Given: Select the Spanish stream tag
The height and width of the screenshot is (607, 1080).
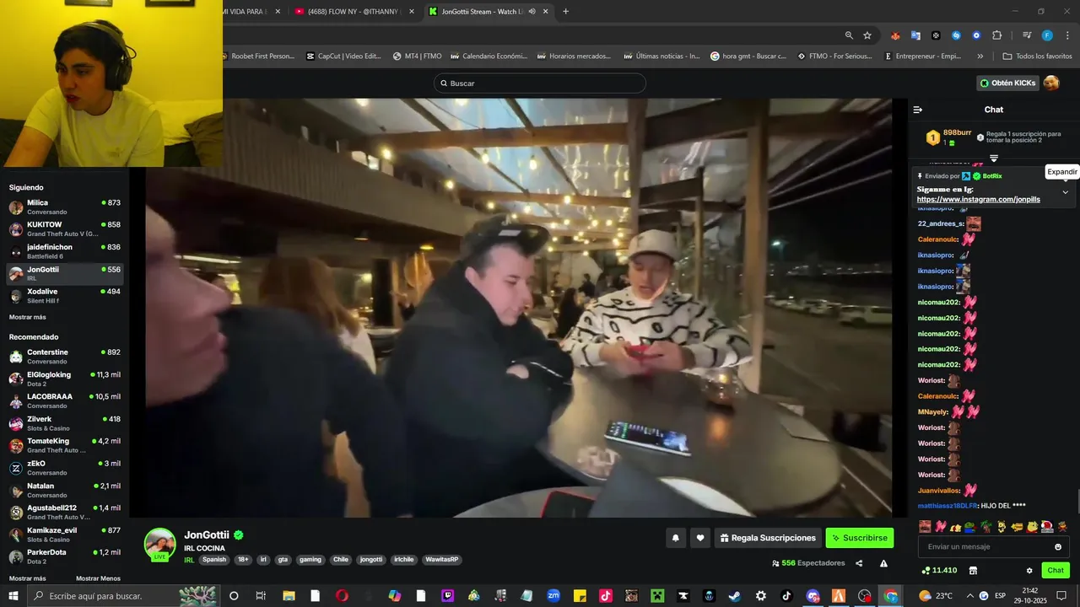Looking at the screenshot, I should click(x=214, y=560).
